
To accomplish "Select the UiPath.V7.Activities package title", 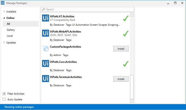I will 62,16.
